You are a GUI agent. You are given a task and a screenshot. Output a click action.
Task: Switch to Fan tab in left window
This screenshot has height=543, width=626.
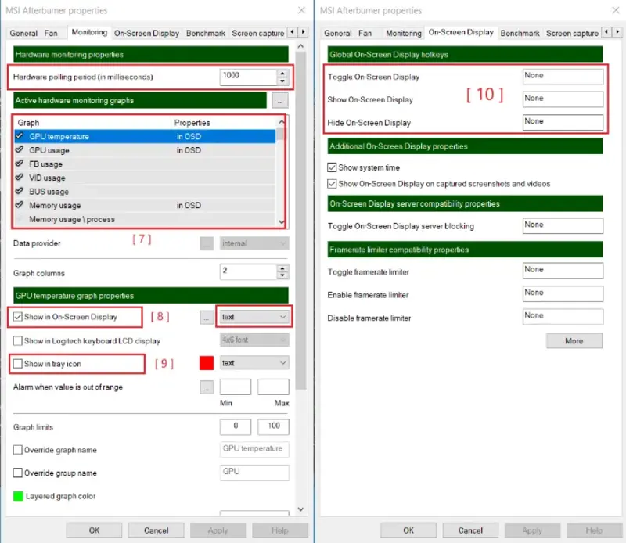(x=51, y=34)
